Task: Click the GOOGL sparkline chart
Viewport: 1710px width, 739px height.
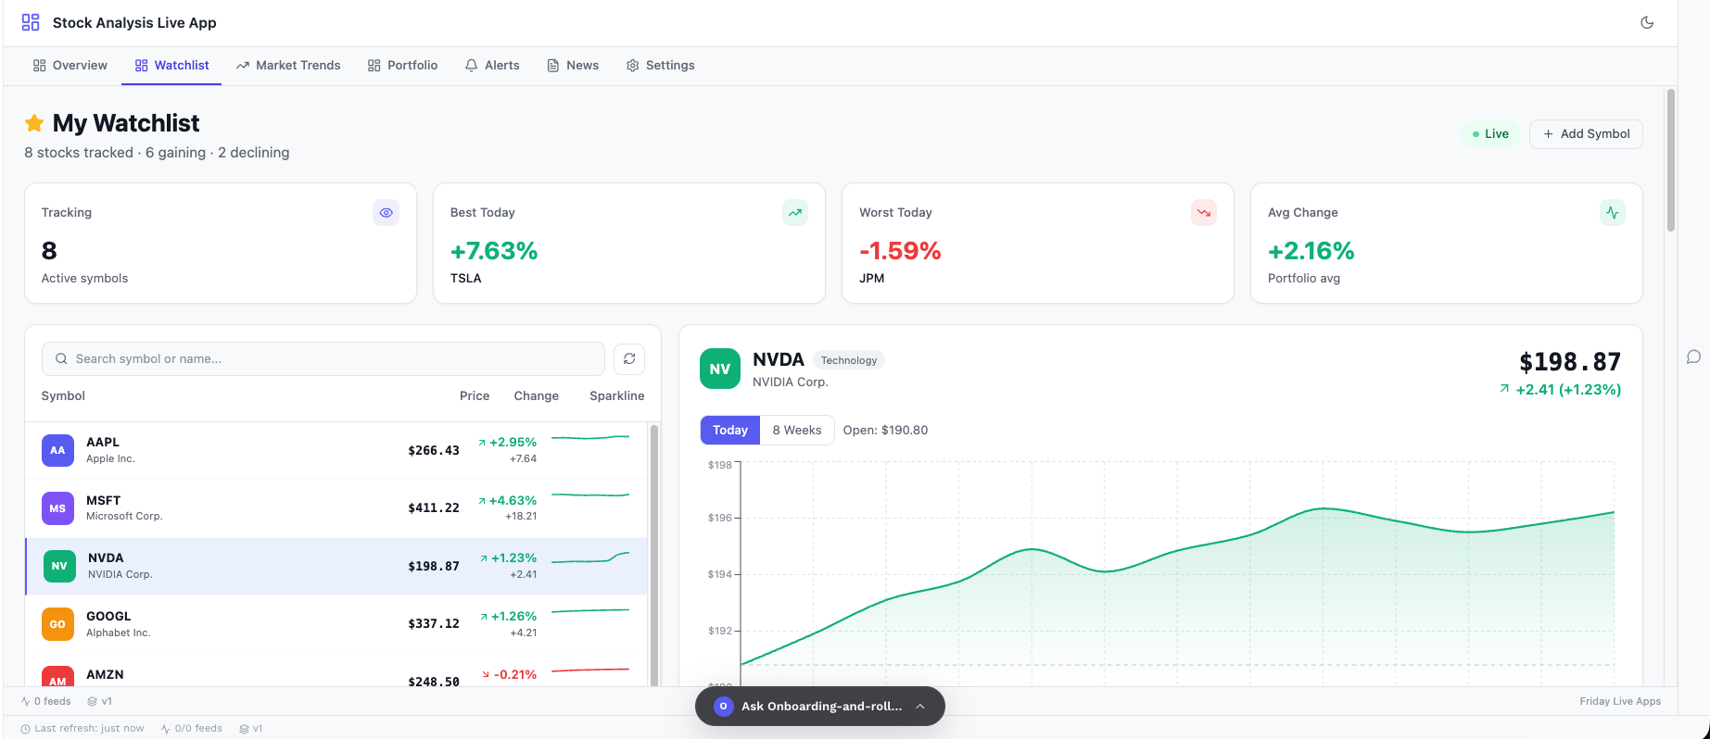Action: (590, 610)
